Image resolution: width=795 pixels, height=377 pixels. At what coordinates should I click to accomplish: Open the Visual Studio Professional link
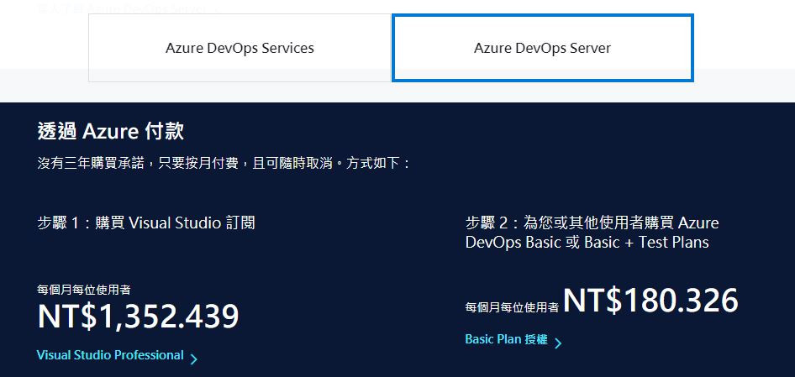pyautogui.click(x=110, y=355)
